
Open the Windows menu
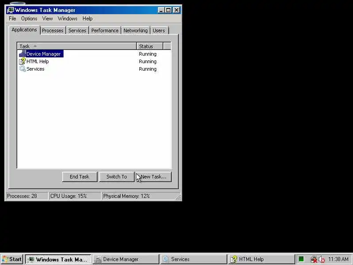pos(68,19)
